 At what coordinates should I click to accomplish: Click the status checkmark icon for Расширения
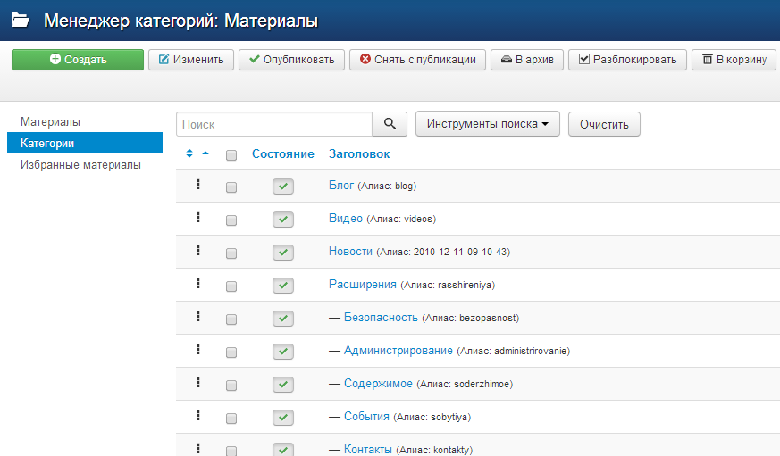point(283,286)
